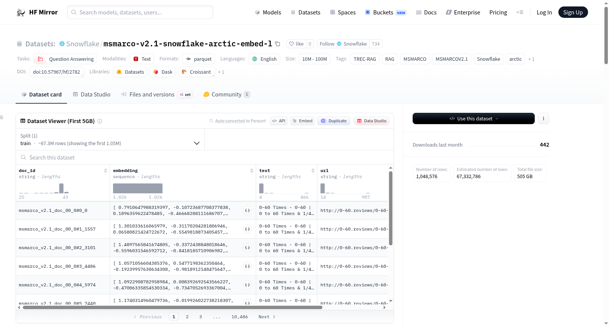Go to the Pricing page

pos(498,13)
